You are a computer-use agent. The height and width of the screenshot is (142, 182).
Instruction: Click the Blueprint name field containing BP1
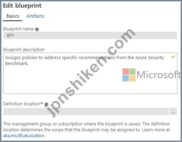[90, 35]
